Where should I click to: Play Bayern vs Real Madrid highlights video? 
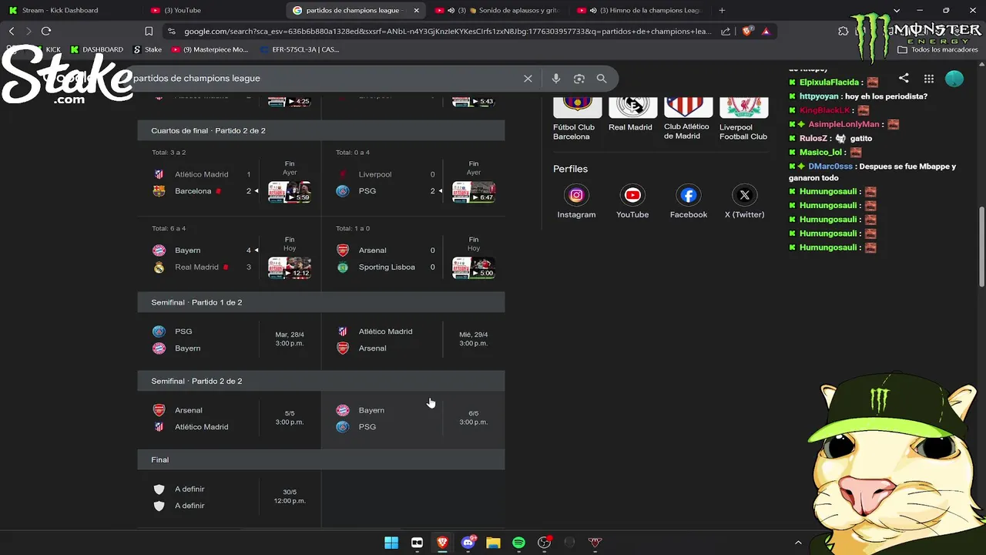tap(290, 267)
